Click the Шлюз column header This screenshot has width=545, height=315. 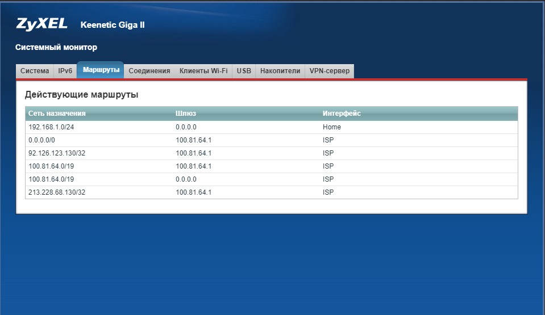click(186, 114)
